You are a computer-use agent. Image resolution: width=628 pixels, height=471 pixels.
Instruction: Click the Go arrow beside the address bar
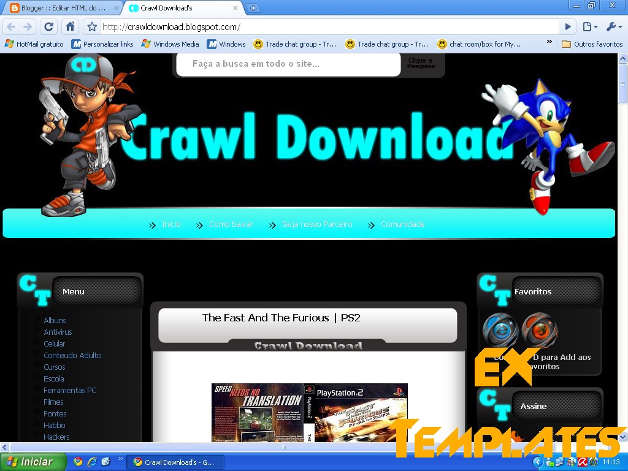[x=568, y=27]
